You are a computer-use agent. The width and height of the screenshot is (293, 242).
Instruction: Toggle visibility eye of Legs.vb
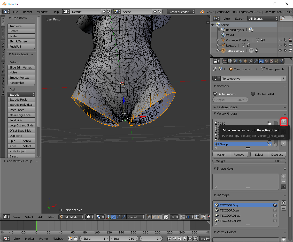[280, 45]
